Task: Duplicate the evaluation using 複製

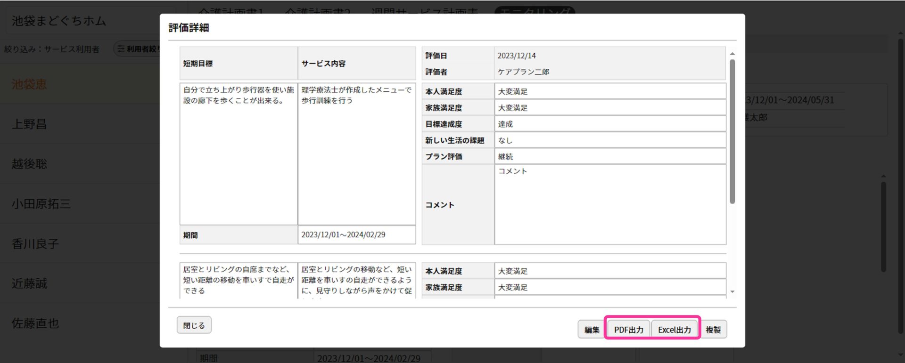Action: pos(713,330)
